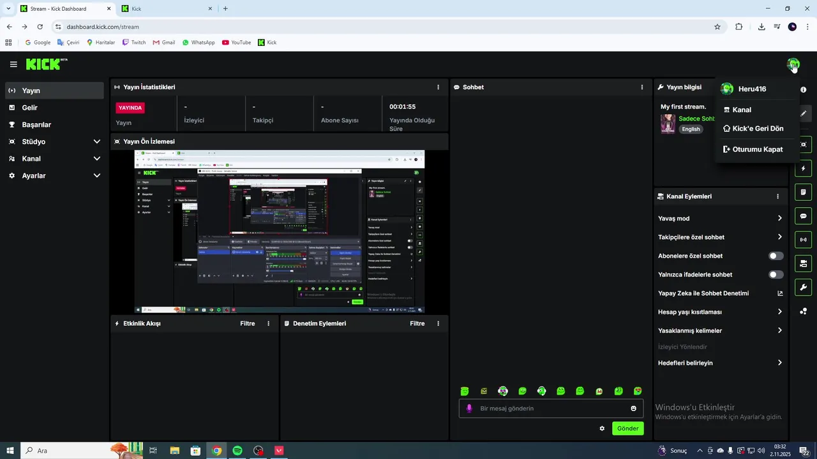Click the Kick logo in dashboard header
The image size is (817, 459).
[46, 64]
